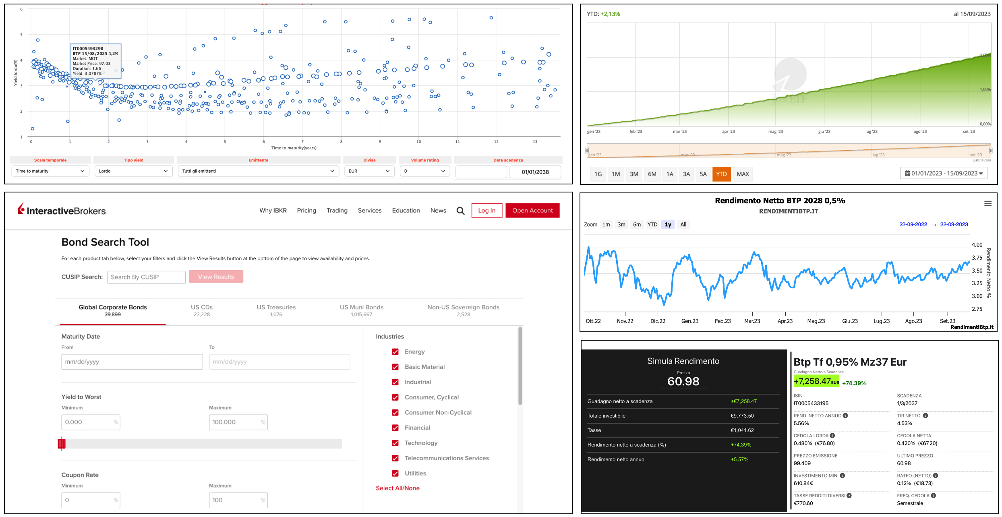Open the date range picker 01/01/2023 - 15/09/2023
Image resolution: width=1002 pixels, height=517 pixels.
coord(944,174)
